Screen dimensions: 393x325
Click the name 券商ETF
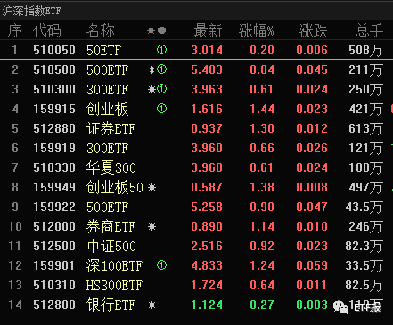tap(111, 227)
